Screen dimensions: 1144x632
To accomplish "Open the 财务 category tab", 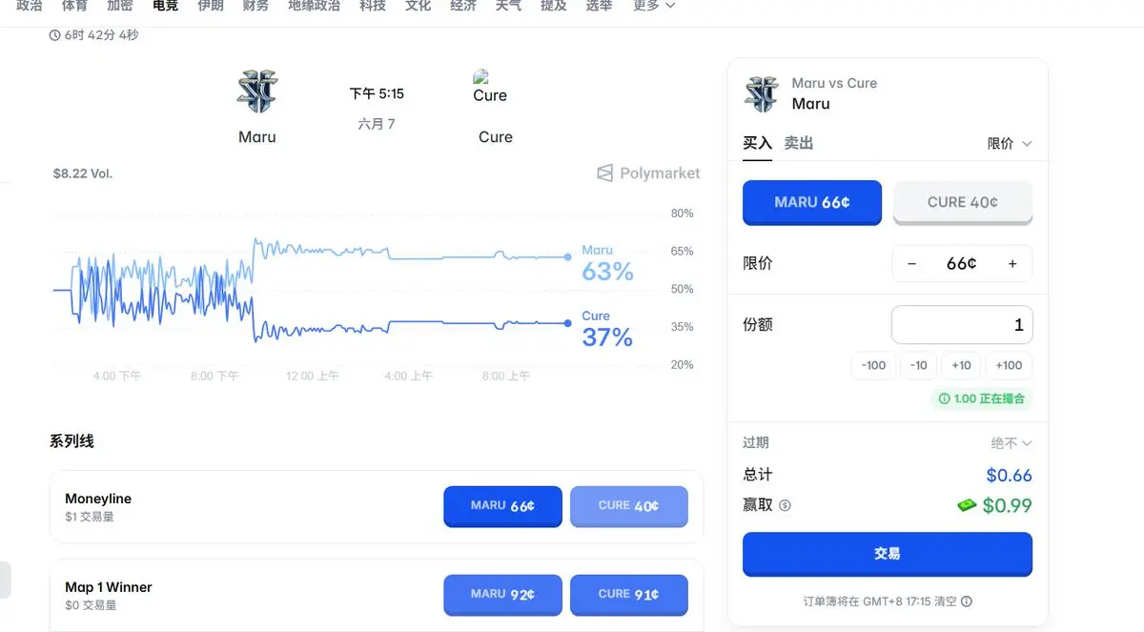I will coord(255,6).
